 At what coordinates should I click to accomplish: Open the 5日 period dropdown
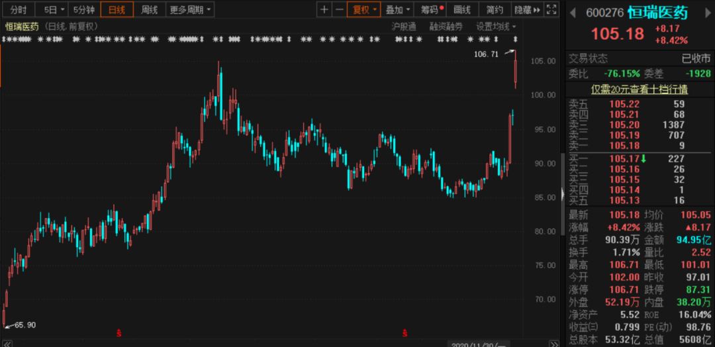[x=54, y=9]
